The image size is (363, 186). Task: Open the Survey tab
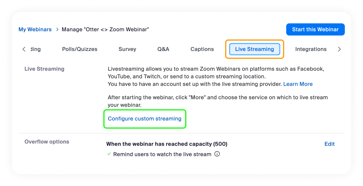pos(127,49)
